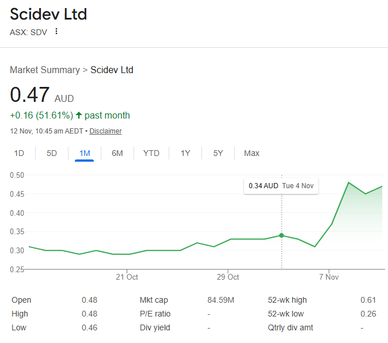Open the three-dot more options menu

56,31
